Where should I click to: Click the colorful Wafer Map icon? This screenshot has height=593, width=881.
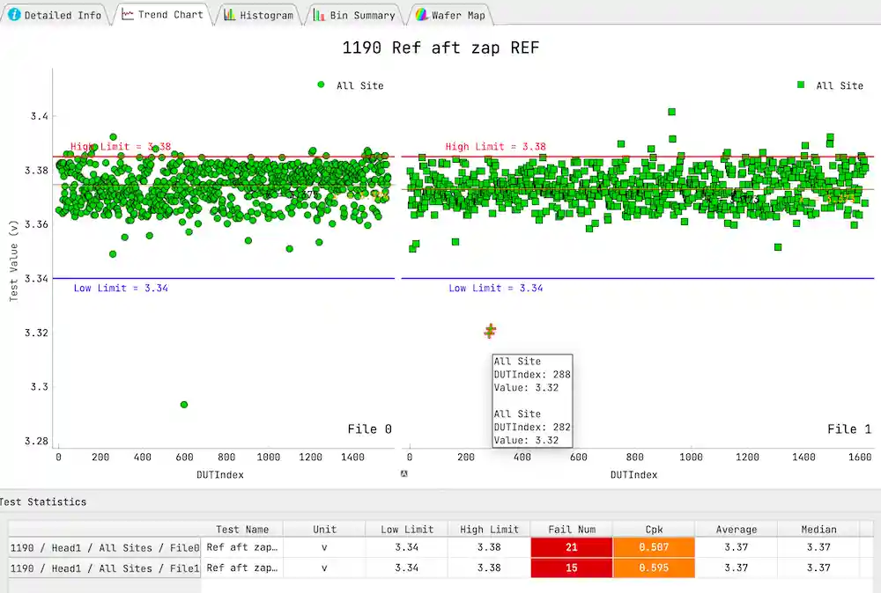[x=422, y=15]
